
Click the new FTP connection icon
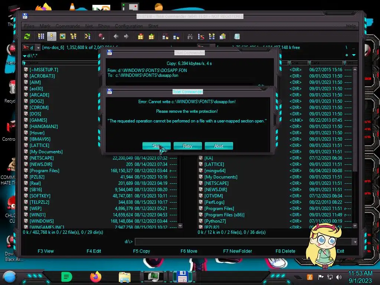[x=176, y=37]
